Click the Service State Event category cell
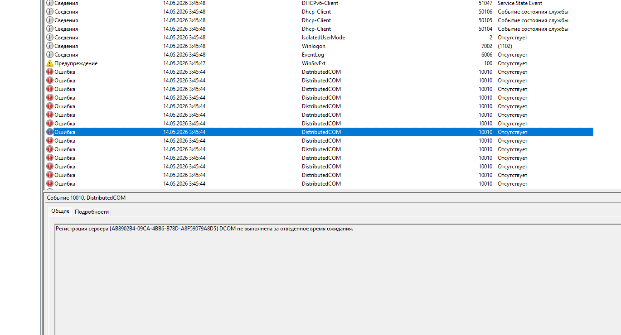The width and height of the screenshot is (621, 335). click(x=520, y=3)
